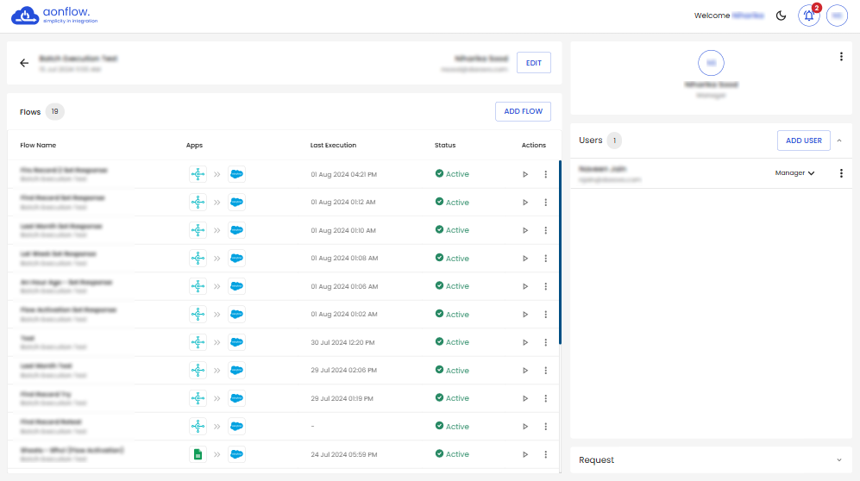Open user avatar in top bar
The image size is (860, 481).
coord(837,16)
